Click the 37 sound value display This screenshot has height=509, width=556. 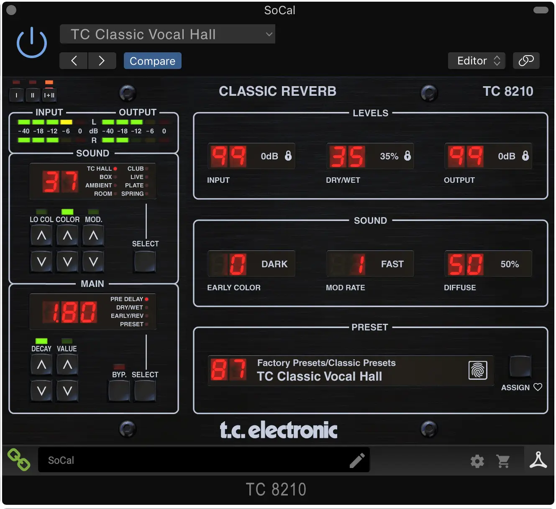coord(60,182)
